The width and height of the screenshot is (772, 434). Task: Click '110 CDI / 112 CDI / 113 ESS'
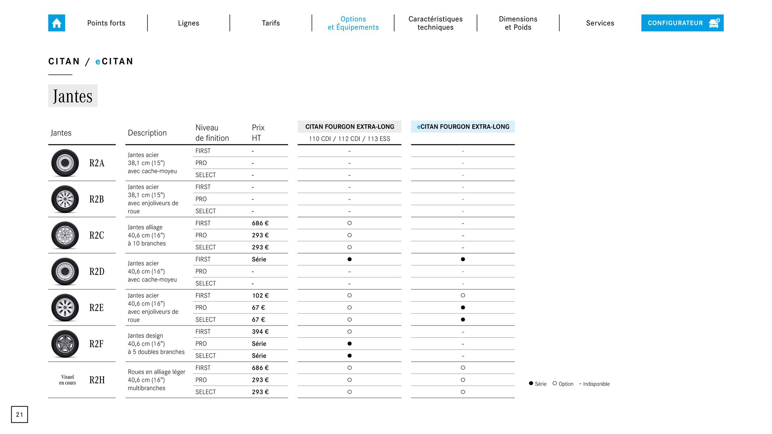[x=350, y=139]
